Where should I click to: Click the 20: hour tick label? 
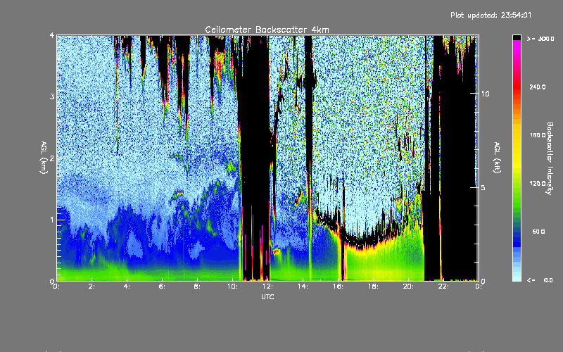408,287
